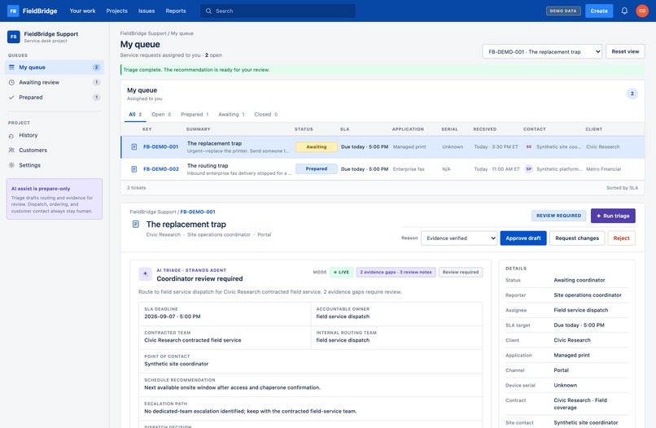Click Review required chip in triage card
The height and width of the screenshot is (428, 656).
(461, 272)
